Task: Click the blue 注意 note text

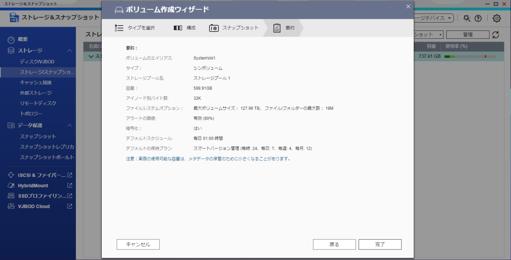Action: (x=208, y=159)
